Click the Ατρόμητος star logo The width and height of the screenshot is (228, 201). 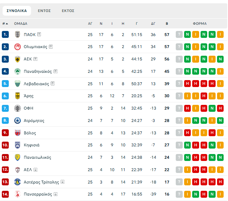coord(17,121)
